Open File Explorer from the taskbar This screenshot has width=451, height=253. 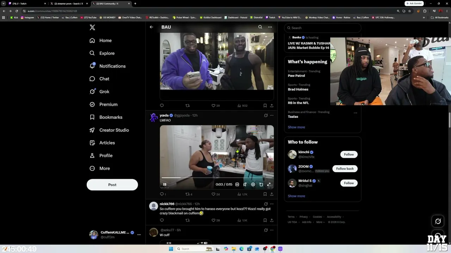pyautogui.click(x=234, y=249)
